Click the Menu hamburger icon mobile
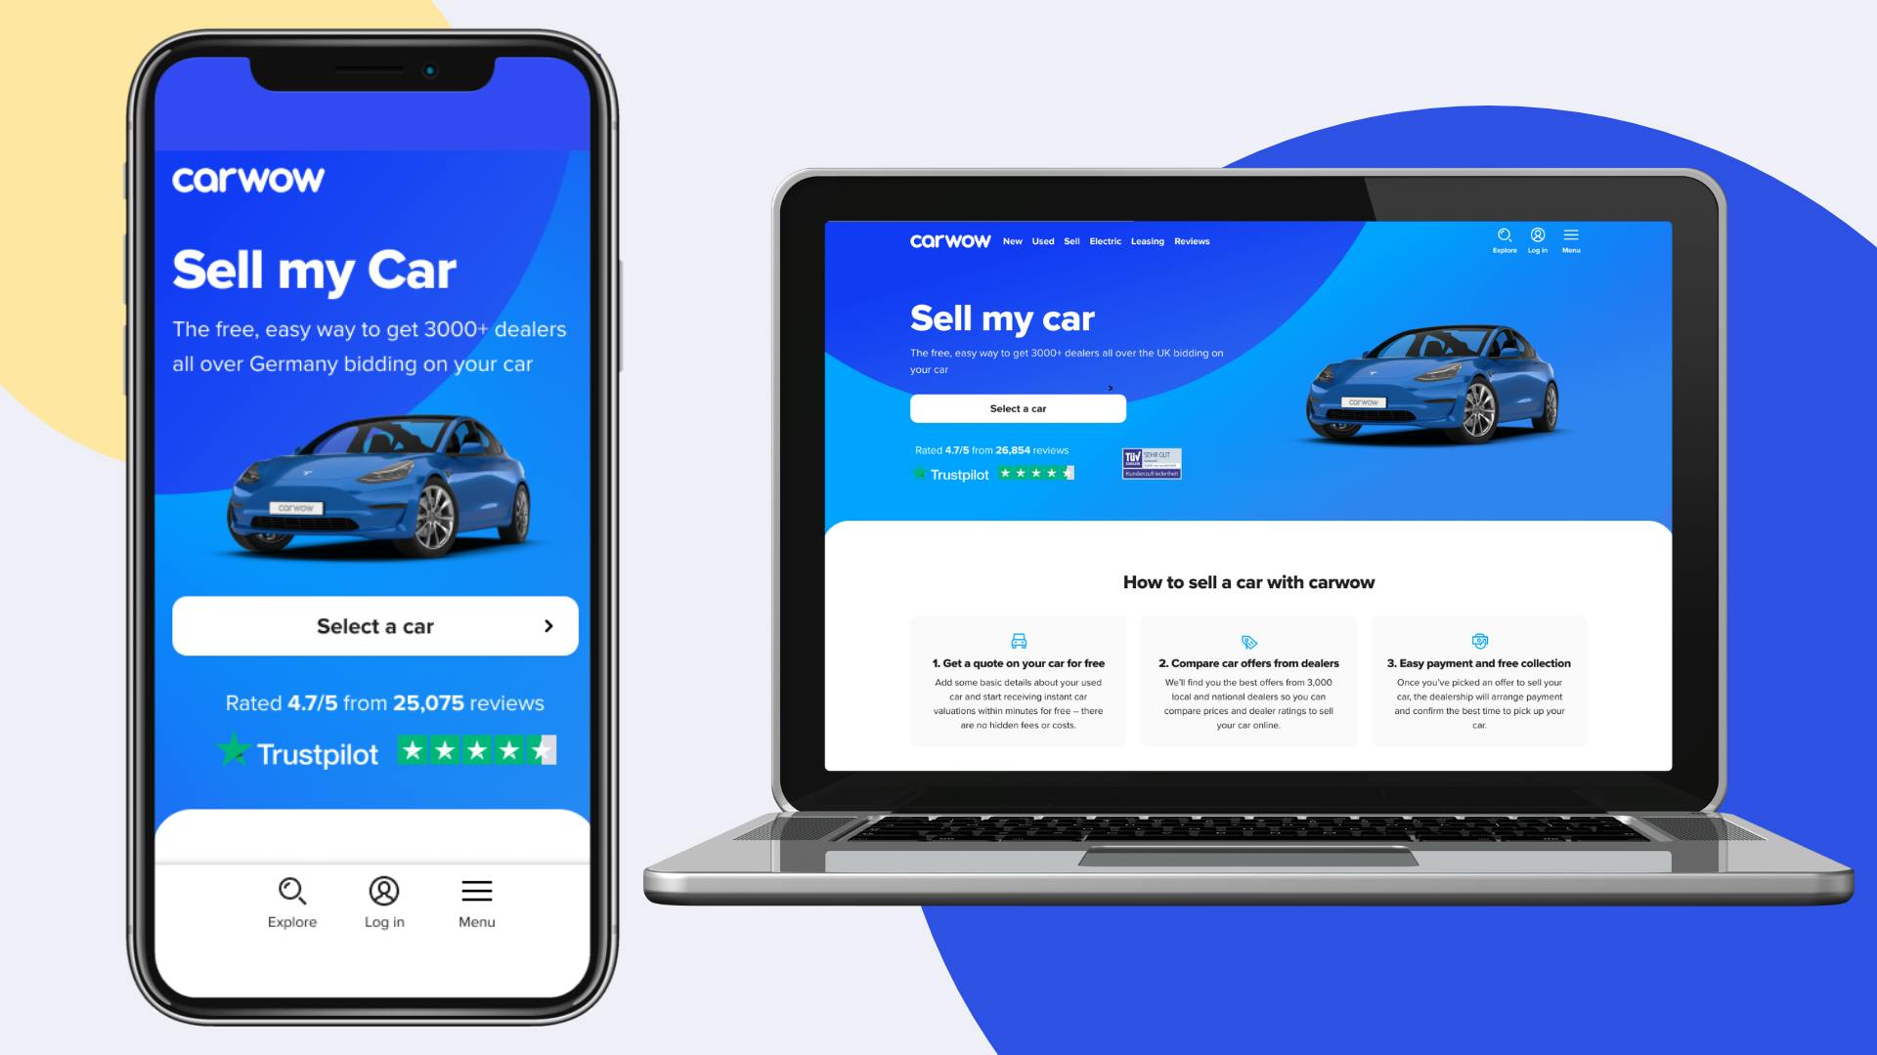Screen dimensions: 1877x1055 [x=476, y=890]
